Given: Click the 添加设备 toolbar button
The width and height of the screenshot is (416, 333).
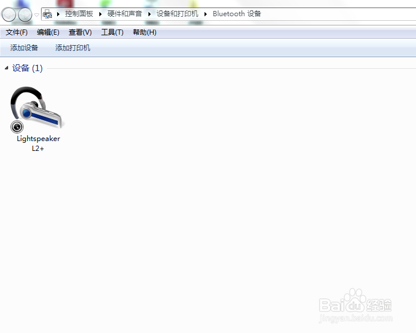Looking at the screenshot, I should click(x=24, y=48).
